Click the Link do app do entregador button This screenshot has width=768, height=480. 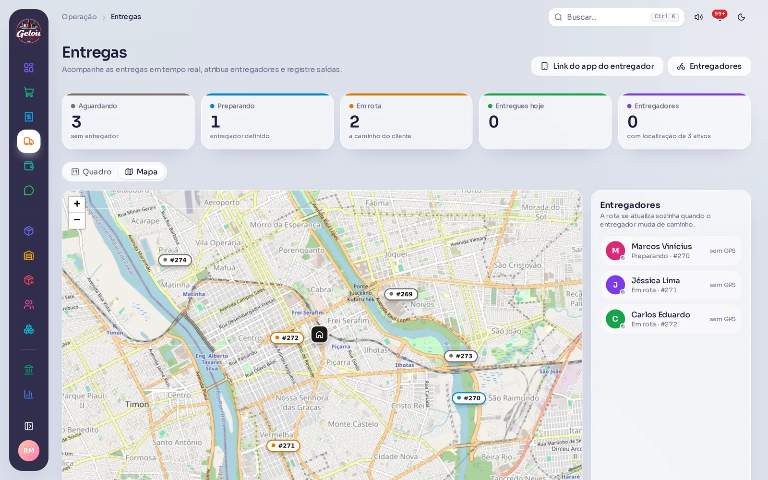[x=597, y=66]
